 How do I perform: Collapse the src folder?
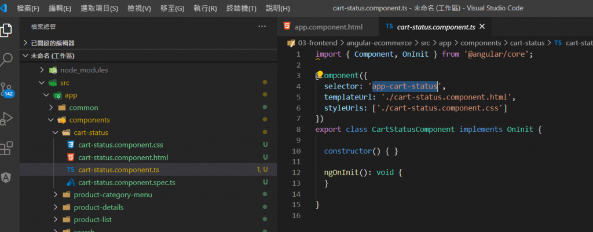click(64, 83)
